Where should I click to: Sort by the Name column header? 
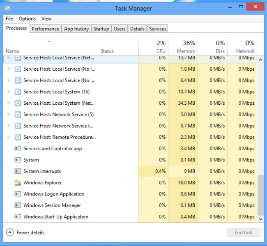tap(51, 47)
